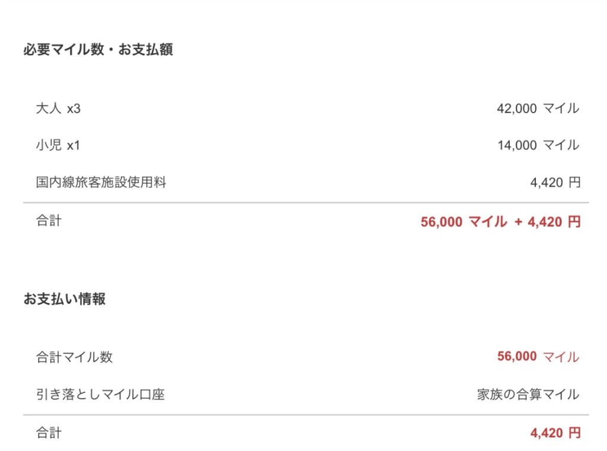Click the 円 unit beside 4,420 in the 国内線旅客施設使用料 row
The width and height of the screenshot is (607, 451).
(x=574, y=183)
